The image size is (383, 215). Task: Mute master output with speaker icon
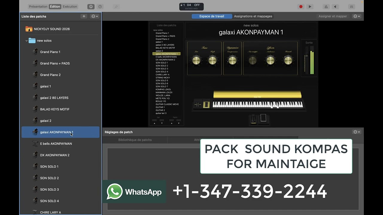335,7
